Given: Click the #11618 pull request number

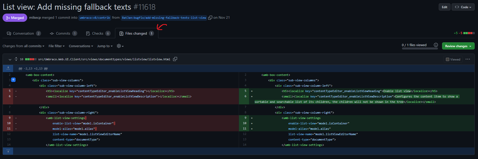Looking at the screenshot, I should (145, 7).
